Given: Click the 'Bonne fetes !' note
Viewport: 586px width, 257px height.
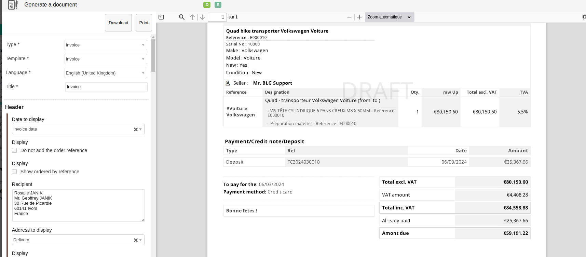Looking at the screenshot, I should [242, 211].
